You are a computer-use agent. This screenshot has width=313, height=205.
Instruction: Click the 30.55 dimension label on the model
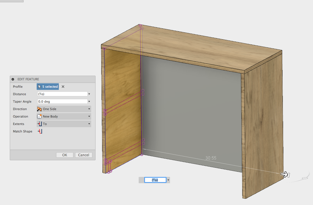[x=210, y=158]
